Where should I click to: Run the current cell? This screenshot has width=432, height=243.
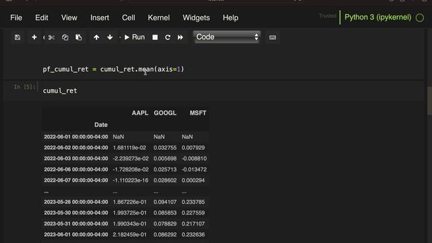[x=134, y=37]
